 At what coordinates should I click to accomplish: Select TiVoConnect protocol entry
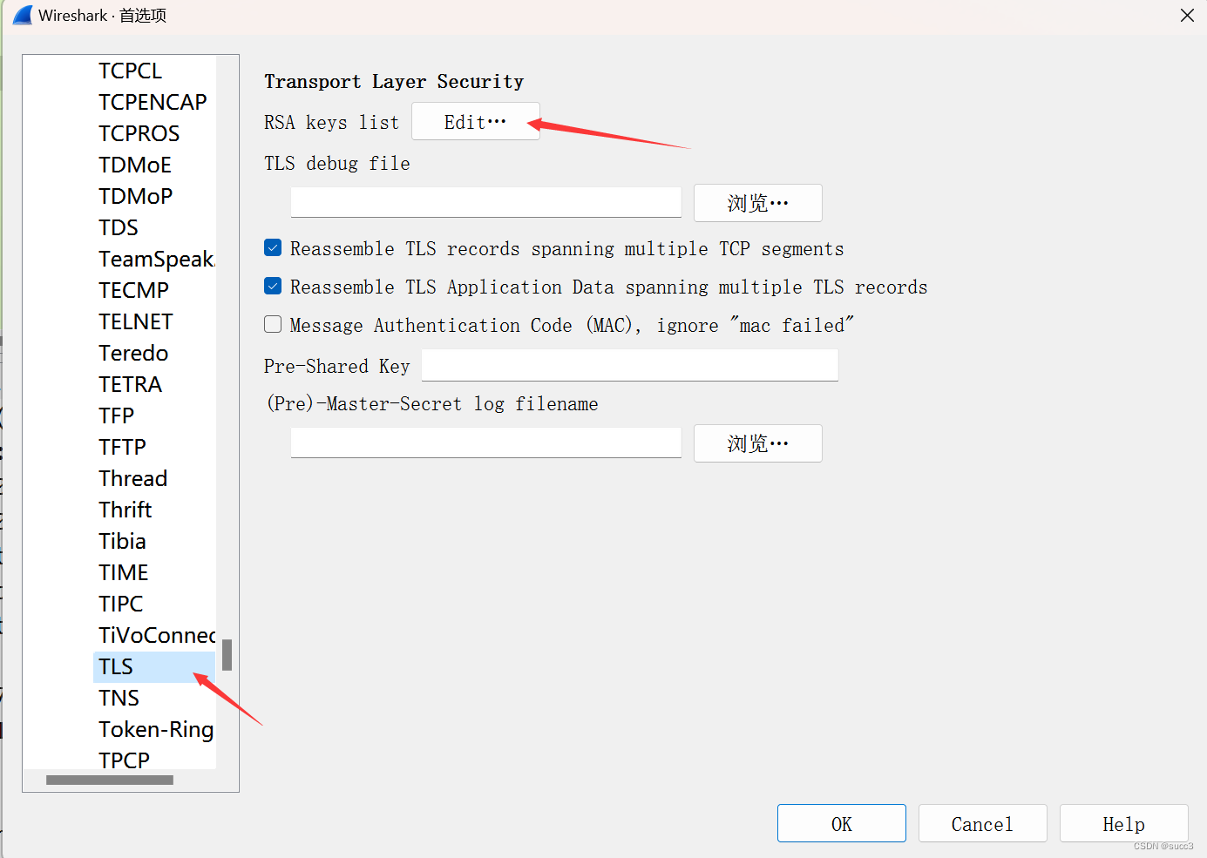click(x=155, y=635)
